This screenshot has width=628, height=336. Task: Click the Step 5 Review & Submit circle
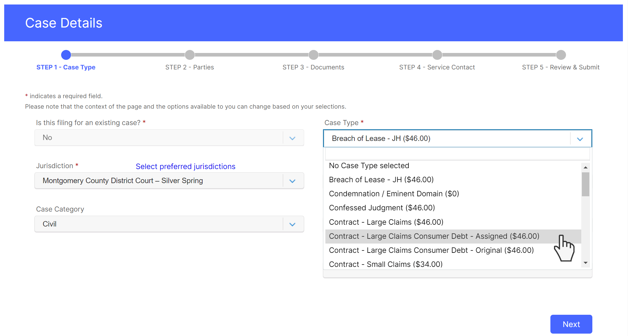coord(561,55)
